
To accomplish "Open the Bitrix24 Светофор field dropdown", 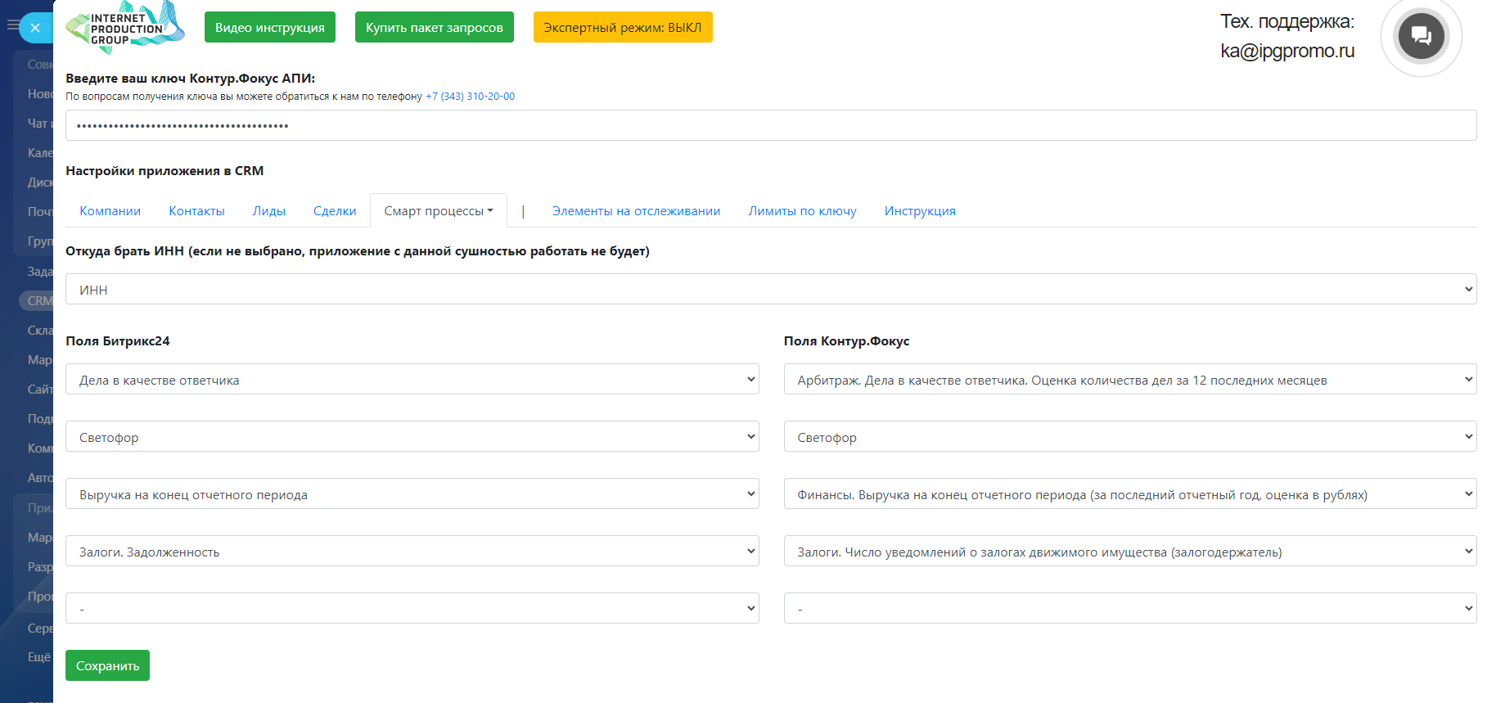I will tap(412, 437).
